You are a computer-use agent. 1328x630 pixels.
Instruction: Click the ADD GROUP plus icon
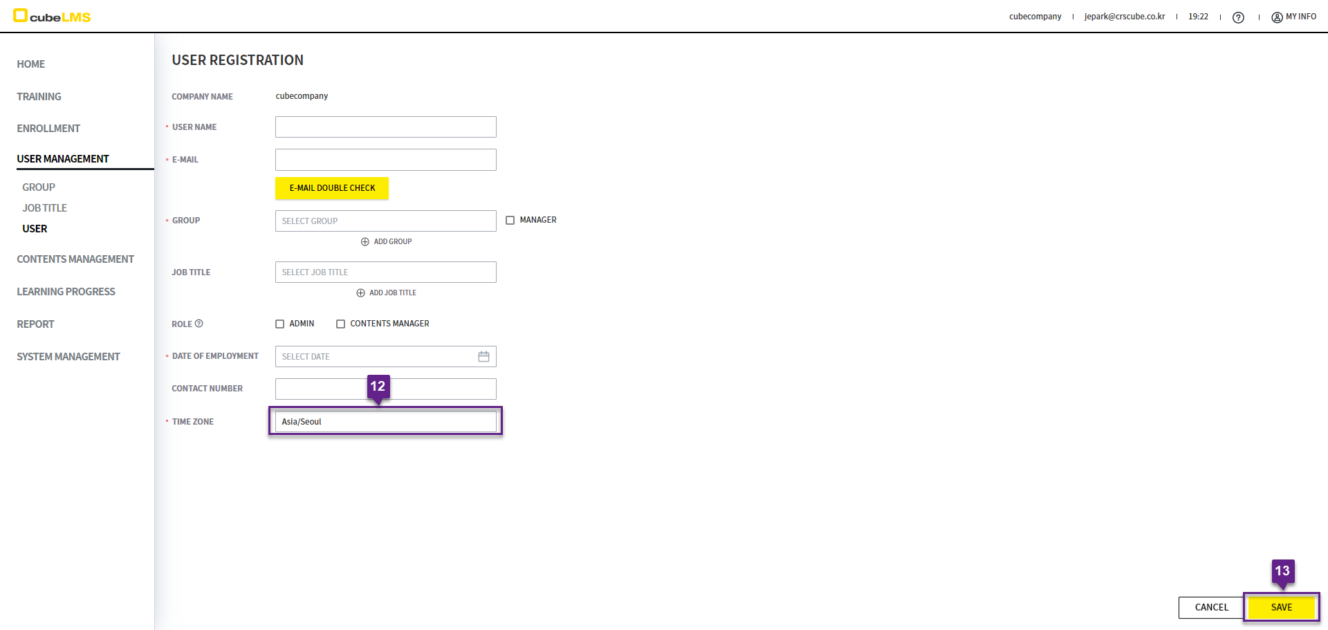pyautogui.click(x=365, y=242)
